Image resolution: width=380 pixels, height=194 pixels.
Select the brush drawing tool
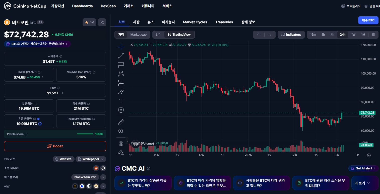[121, 92]
